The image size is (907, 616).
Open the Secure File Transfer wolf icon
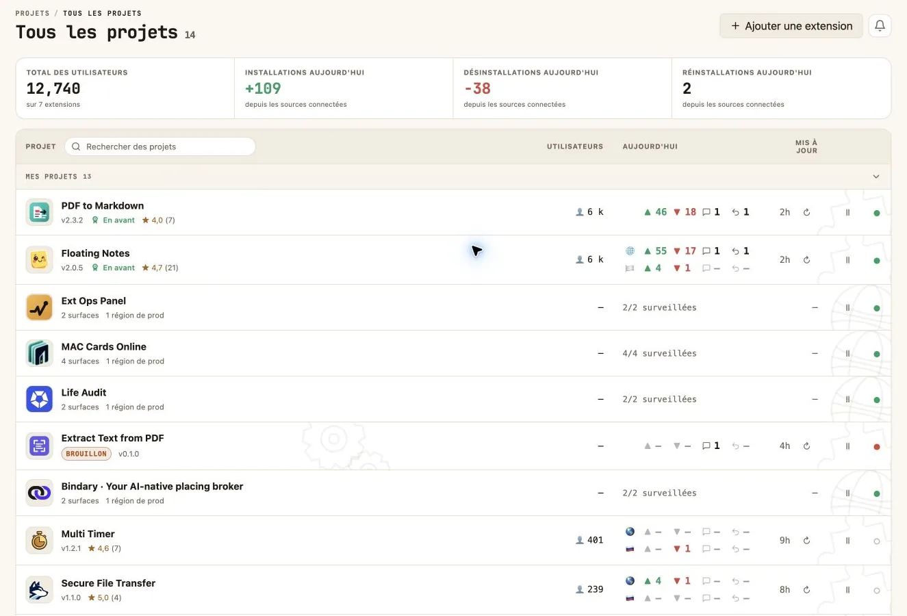click(x=40, y=590)
